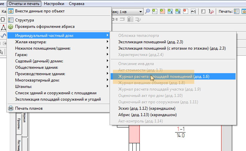Image resolution: width=246 pixels, height=151 pixels.
Task: Click the toolbar icon with green plus and number 2
Action: pyautogui.click(x=178, y=11)
